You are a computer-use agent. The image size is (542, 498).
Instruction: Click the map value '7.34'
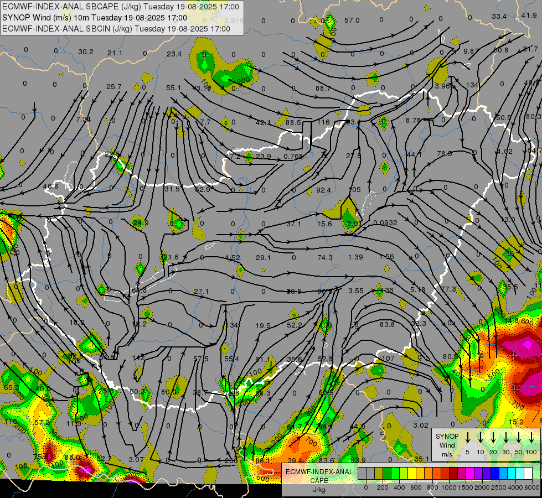(x=83, y=119)
